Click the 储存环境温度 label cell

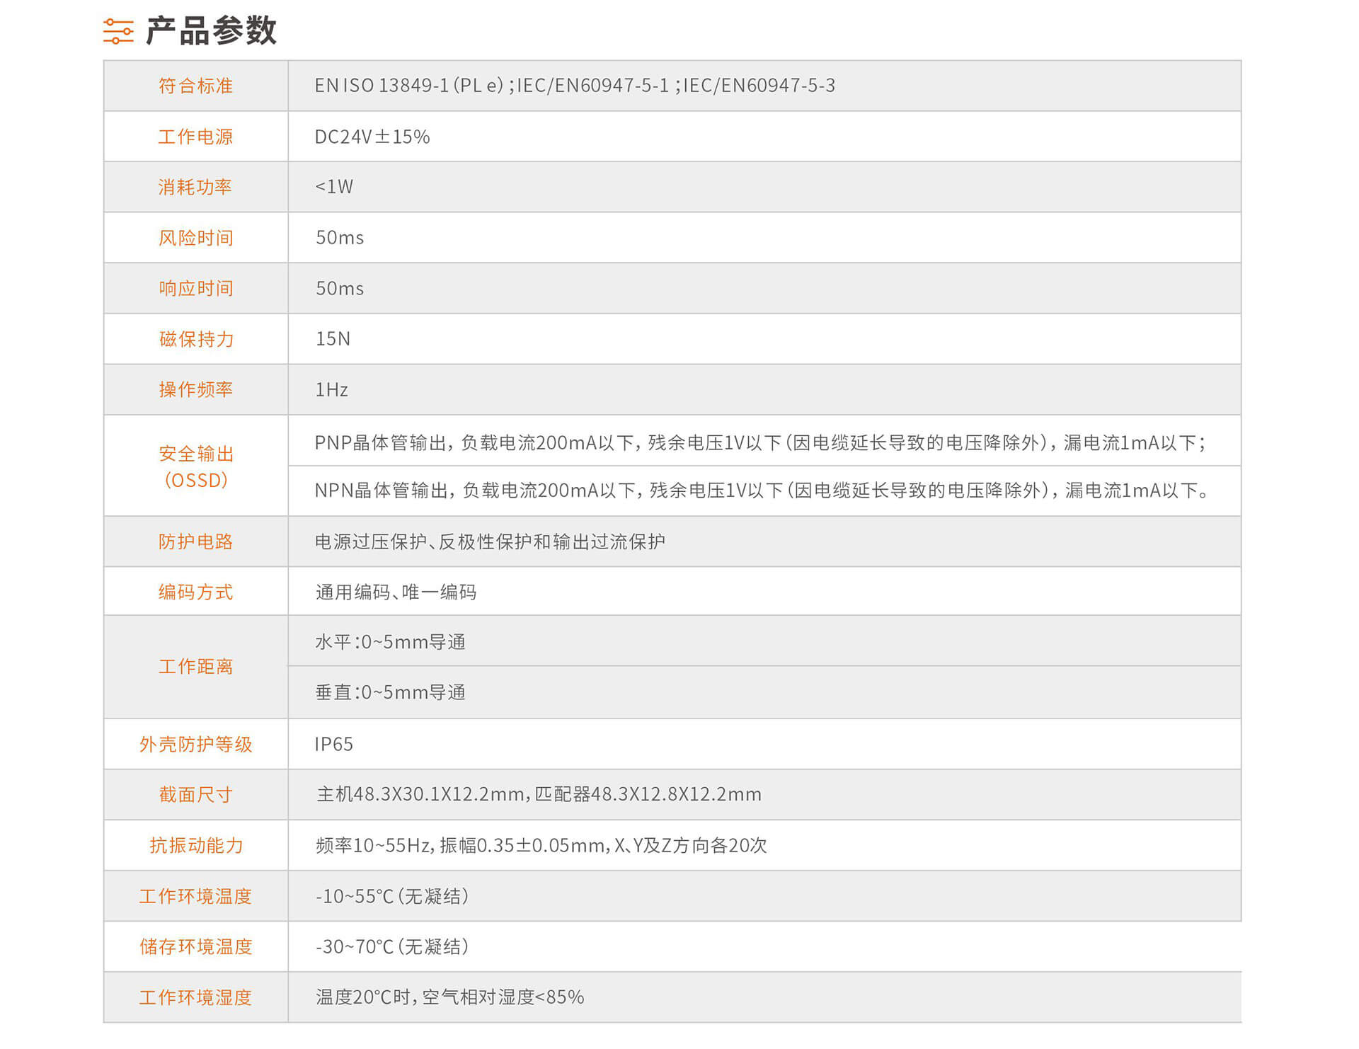pos(195,946)
